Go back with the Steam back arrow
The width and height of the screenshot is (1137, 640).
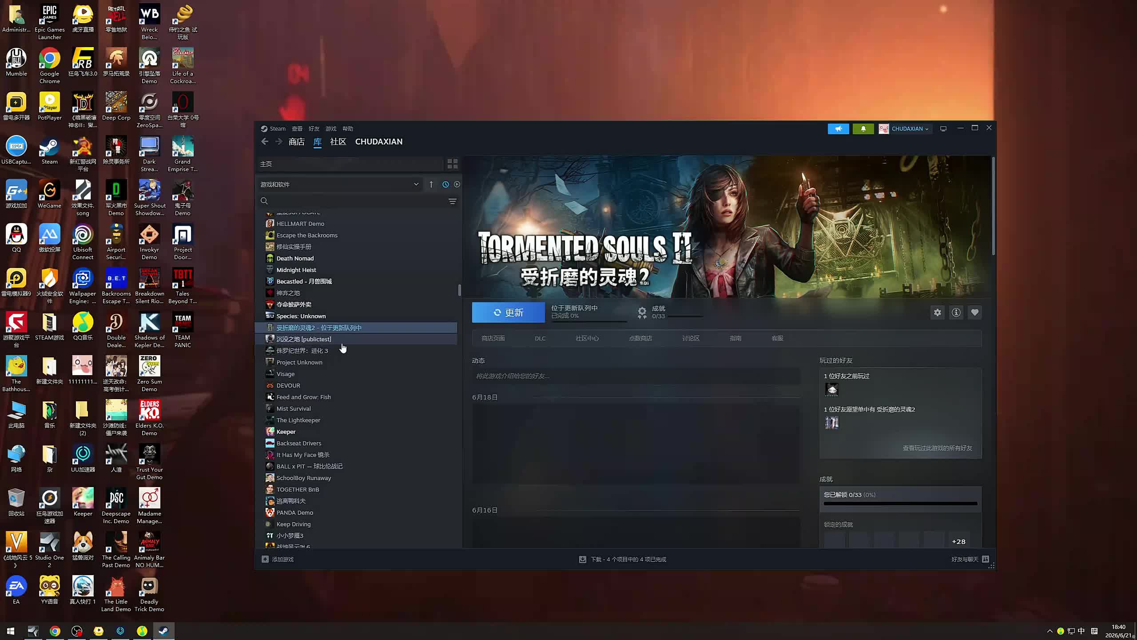(265, 142)
